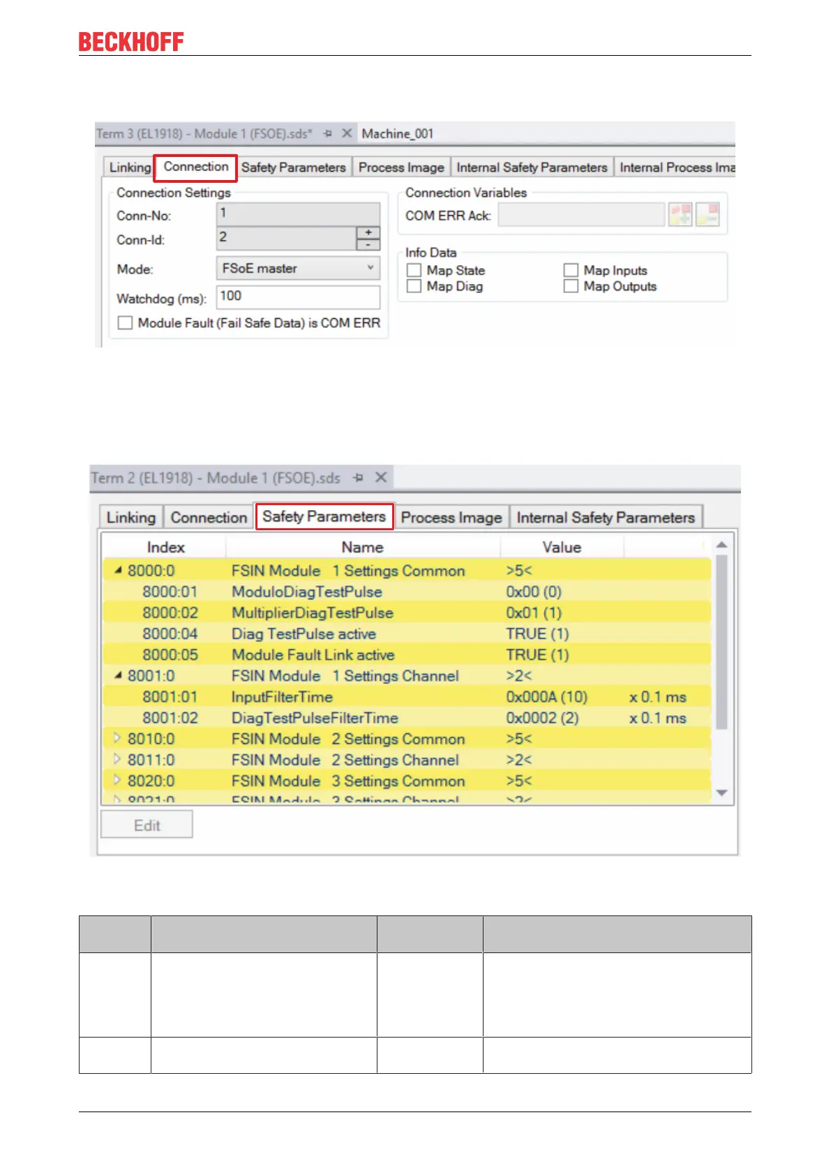Select the DiagTestPulseFilterTime row
The height and width of the screenshot is (1175, 831).
tap(407, 717)
